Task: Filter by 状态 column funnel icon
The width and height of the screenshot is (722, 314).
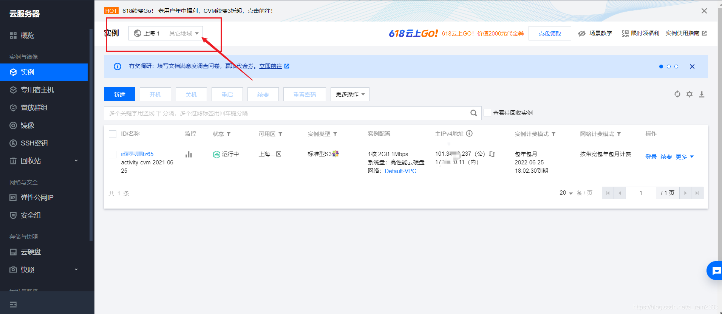Action: (x=229, y=134)
